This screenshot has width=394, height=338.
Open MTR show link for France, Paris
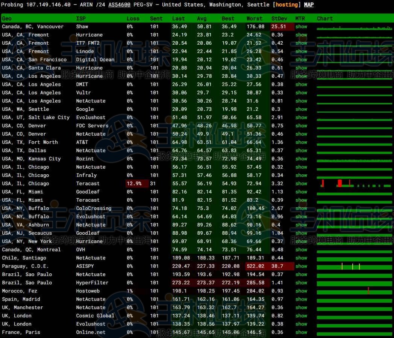coord(301,332)
